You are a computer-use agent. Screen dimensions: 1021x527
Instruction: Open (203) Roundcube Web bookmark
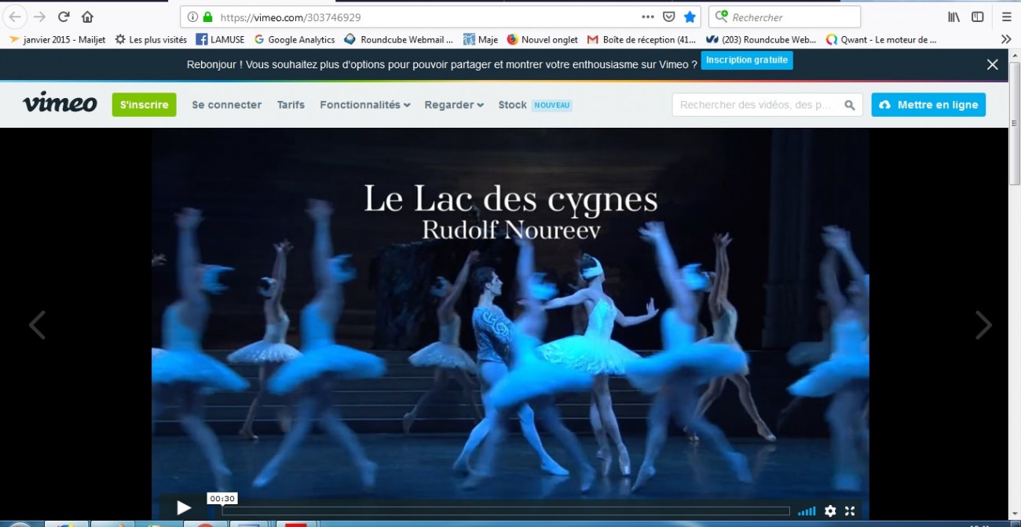click(762, 39)
